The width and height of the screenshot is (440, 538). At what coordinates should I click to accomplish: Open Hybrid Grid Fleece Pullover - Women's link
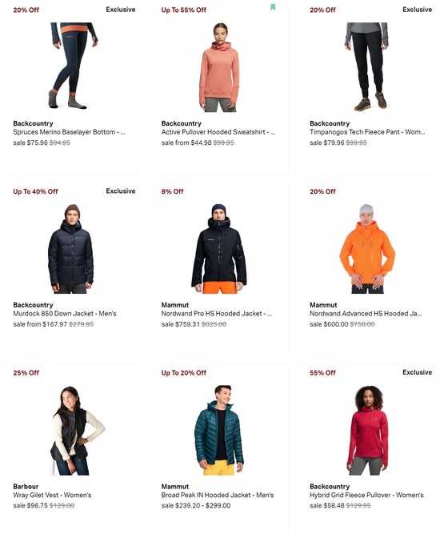pyautogui.click(x=366, y=495)
